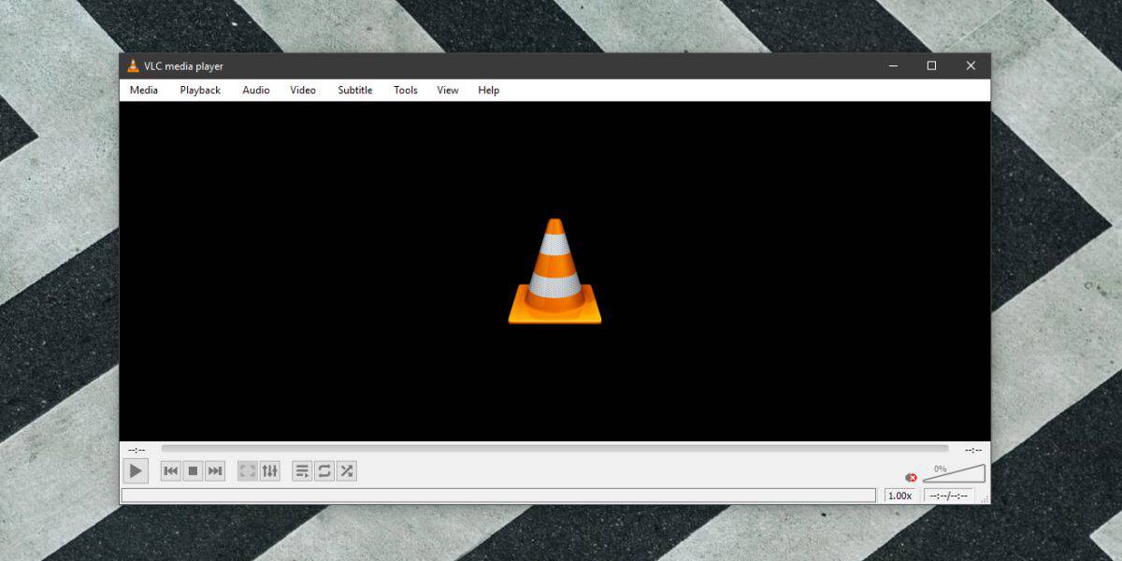Toggle loop repeat mode

(x=324, y=470)
